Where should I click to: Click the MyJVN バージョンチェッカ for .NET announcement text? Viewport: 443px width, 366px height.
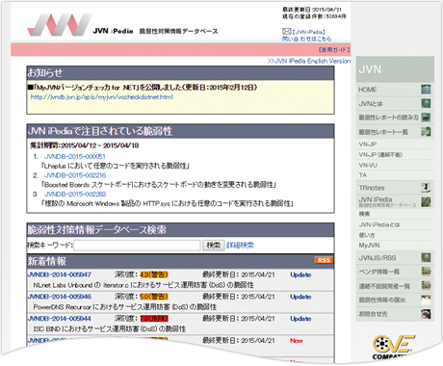pyautogui.click(x=143, y=88)
